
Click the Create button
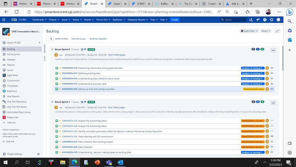(175, 20)
